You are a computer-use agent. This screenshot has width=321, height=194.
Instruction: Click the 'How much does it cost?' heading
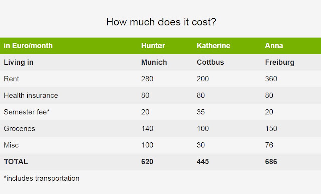[x=161, y=22]
